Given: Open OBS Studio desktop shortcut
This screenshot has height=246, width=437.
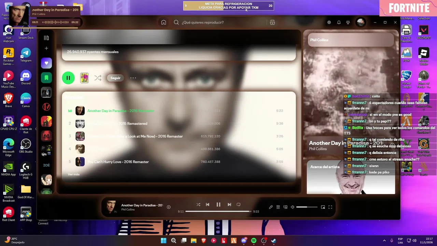Looking at the screenshot, I should [26, 146].
